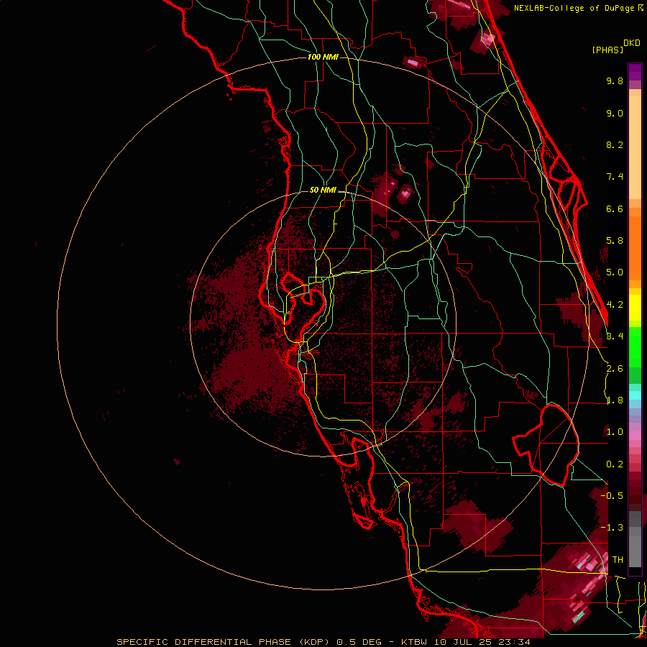
Task: Pick the purple swatch at the legend top
Action: (x=635, y=72)
